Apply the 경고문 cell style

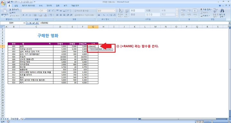tap(152, 14)
